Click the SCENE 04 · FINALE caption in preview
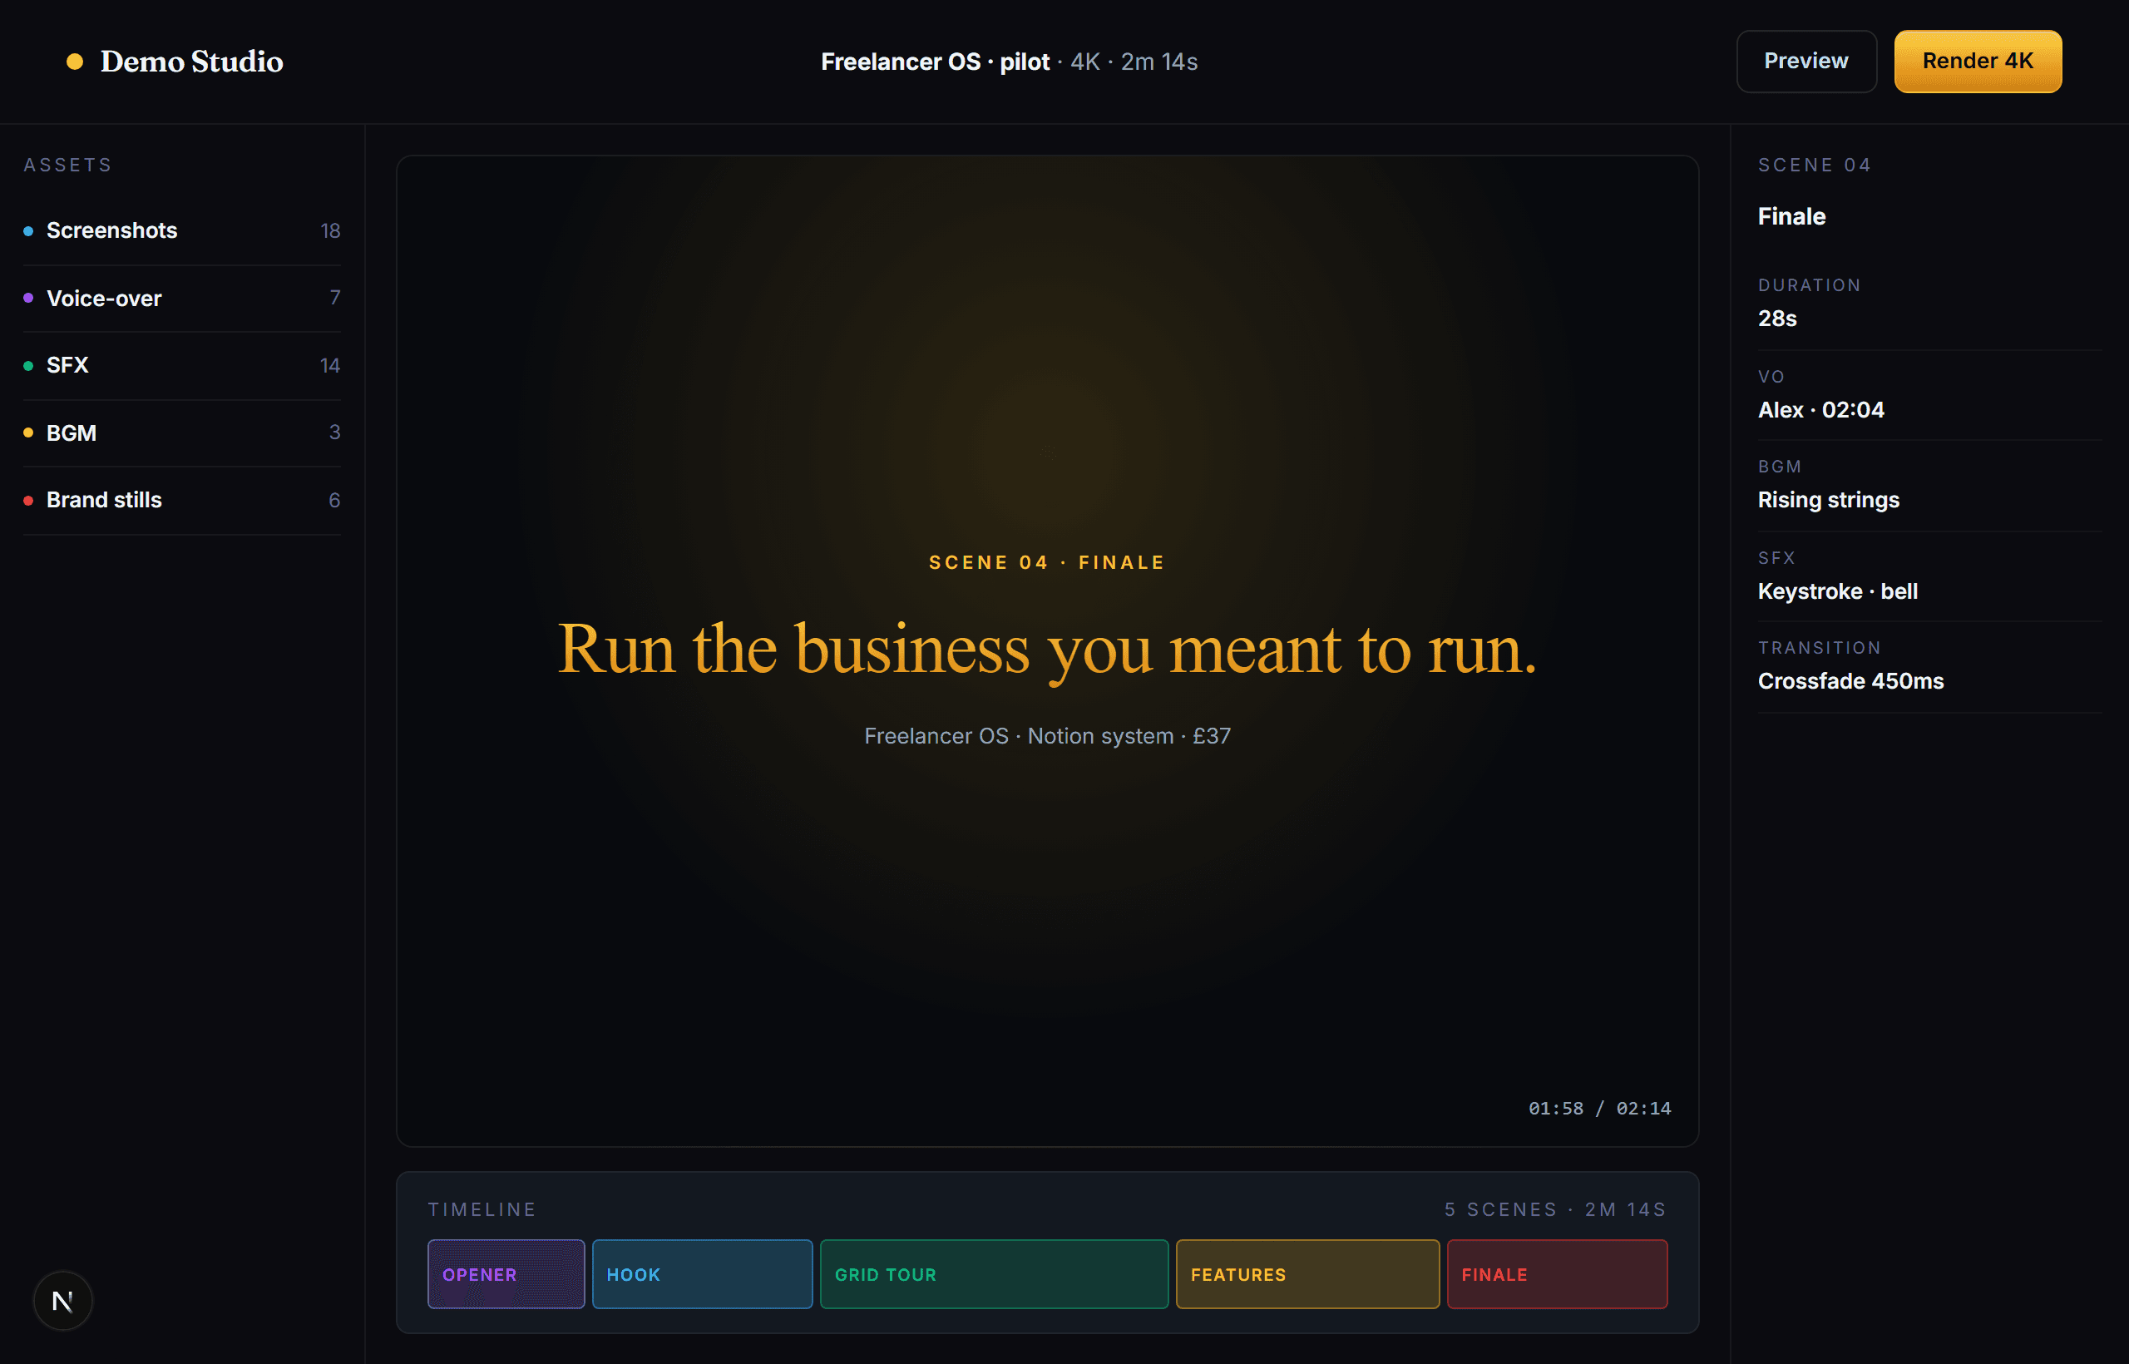 [x=1047, y=562]
